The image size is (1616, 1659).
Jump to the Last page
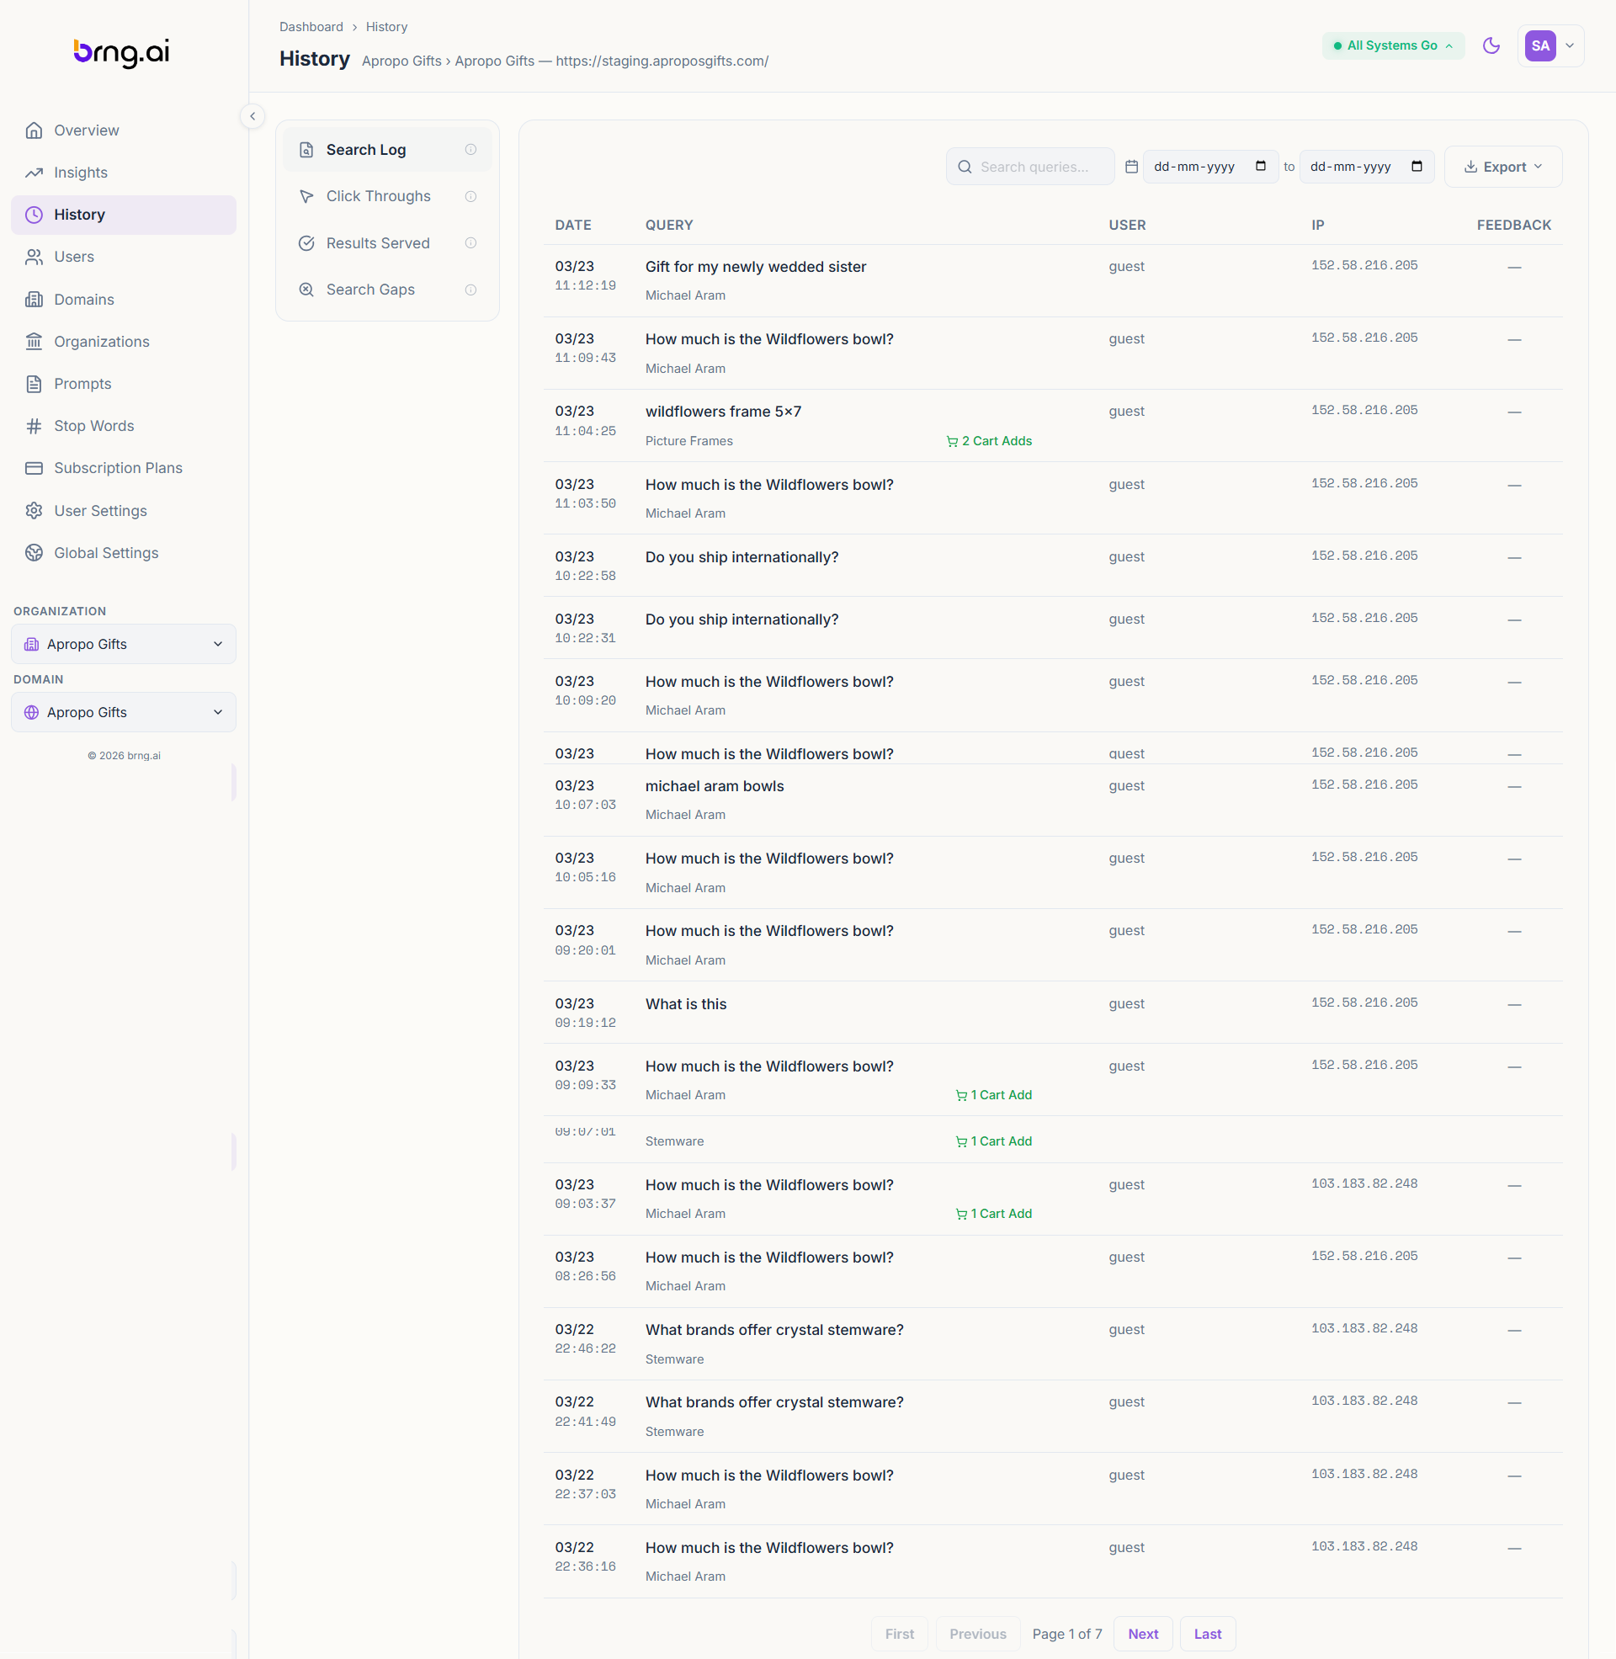(x=1207, y=1634)
